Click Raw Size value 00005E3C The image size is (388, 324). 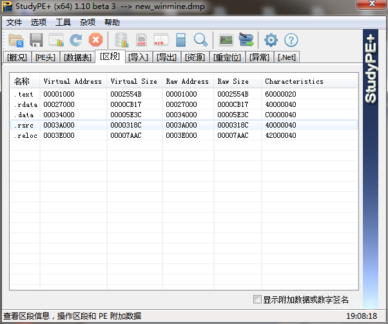point(233,115)
